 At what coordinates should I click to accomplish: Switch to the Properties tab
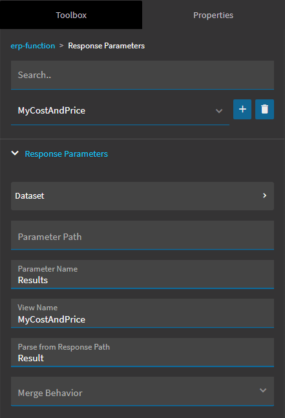213,15
